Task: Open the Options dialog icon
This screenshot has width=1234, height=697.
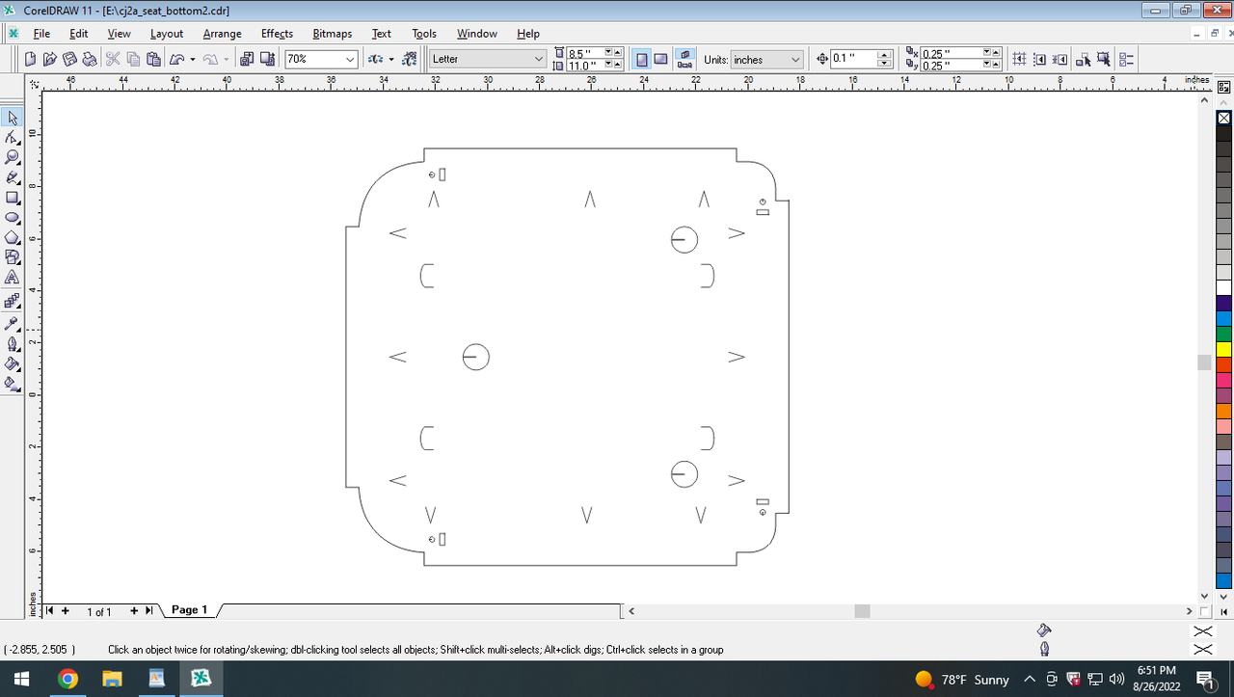Action: coord(1127,59)
